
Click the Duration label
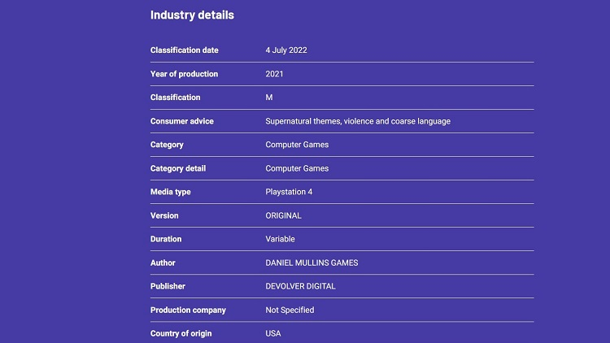[x=166, y=239]
